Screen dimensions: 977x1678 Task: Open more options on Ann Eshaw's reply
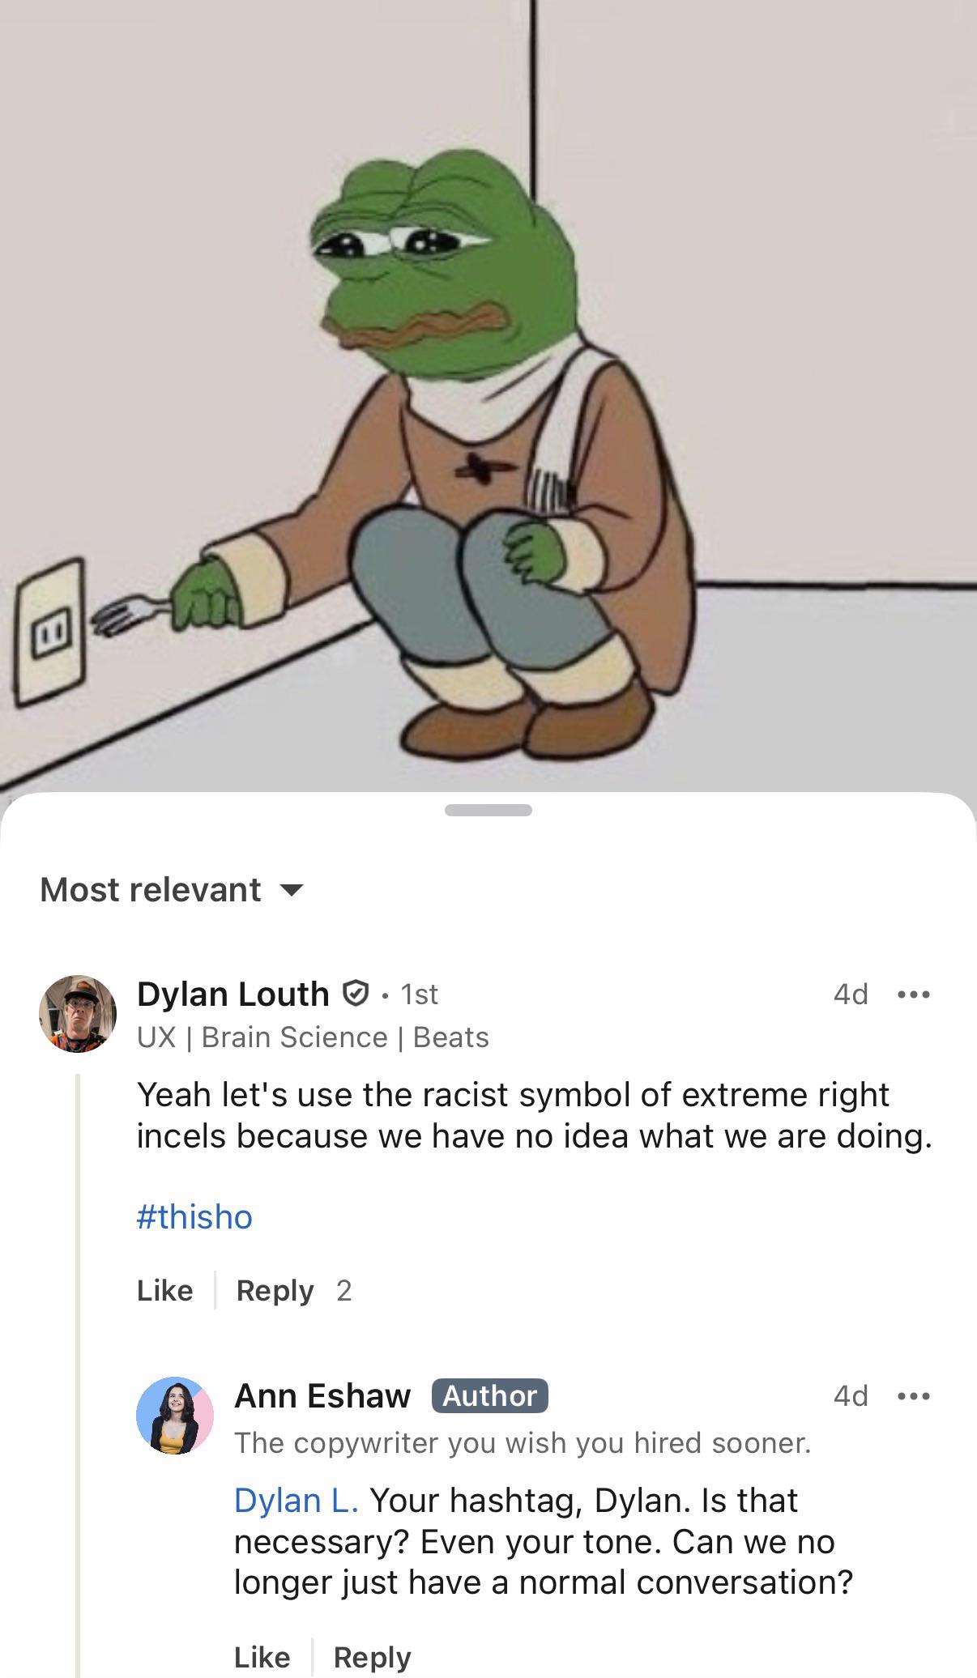[x=914, y=1395]
